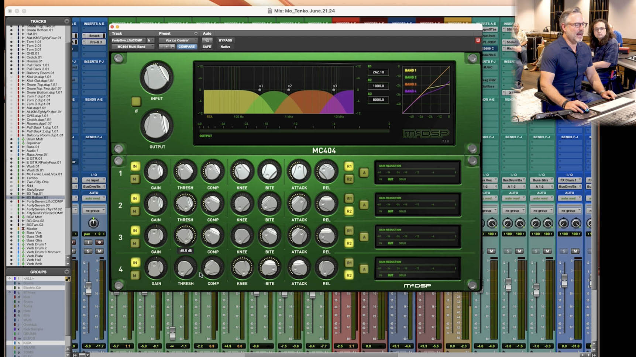Click the SAFE automation button
This screenshot has height=357, width=636.
click(x=207, y=47)
